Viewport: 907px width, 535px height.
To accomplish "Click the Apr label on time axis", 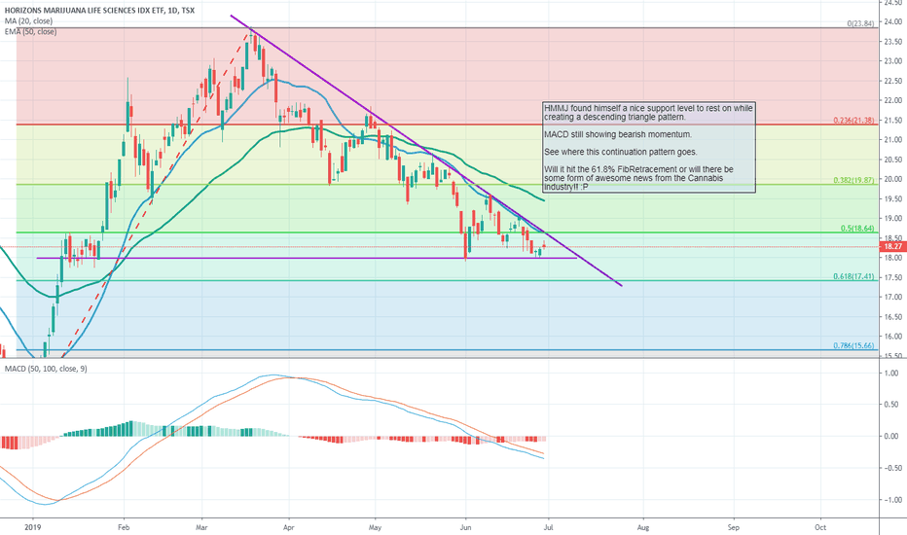I will tap(289, 527).
